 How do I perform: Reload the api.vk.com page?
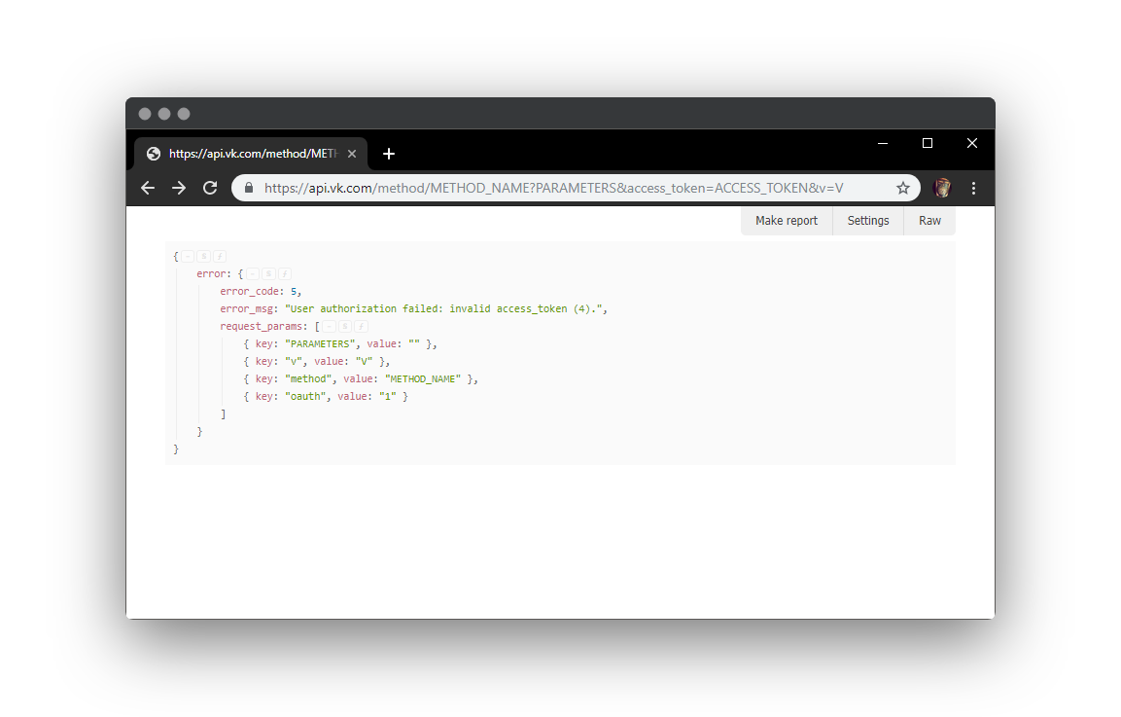[210, 188]
